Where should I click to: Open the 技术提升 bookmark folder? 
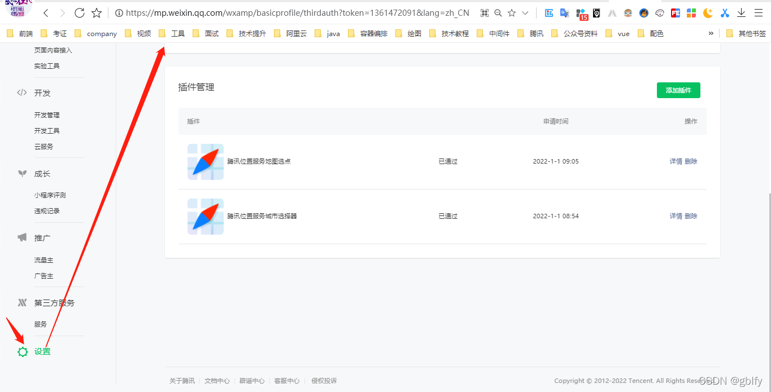tap(246, 33)
